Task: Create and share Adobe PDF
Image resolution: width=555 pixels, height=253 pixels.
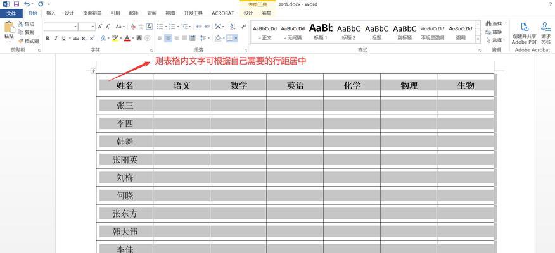Action: 524,34
